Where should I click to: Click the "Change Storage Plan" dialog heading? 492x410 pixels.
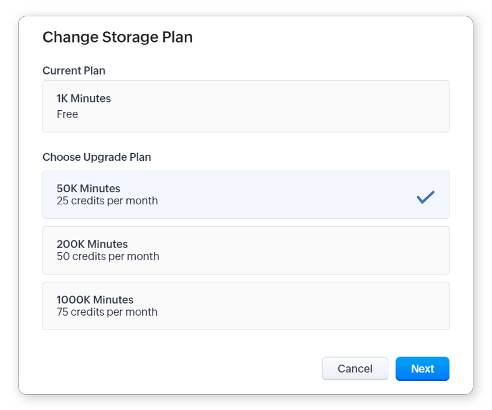click(x=118, y=37)
